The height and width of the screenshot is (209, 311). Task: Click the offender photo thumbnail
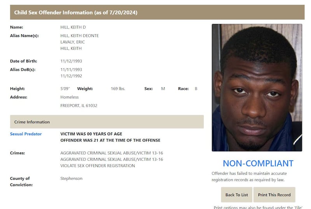[257, 88]
